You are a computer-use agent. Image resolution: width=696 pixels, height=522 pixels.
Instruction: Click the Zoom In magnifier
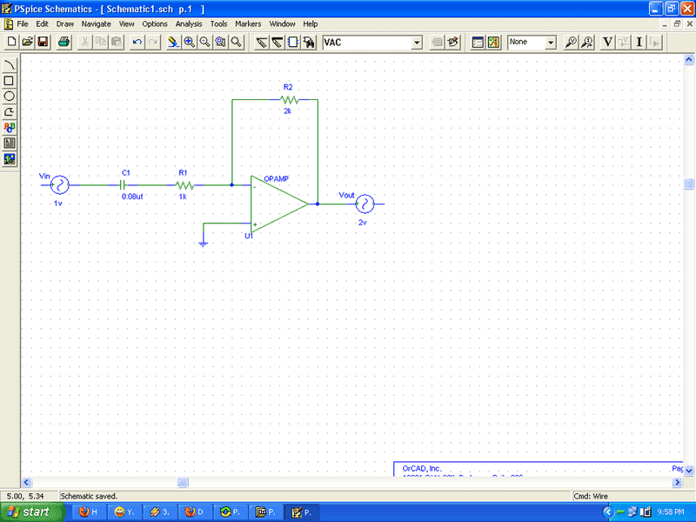click(x=189, y=42)
